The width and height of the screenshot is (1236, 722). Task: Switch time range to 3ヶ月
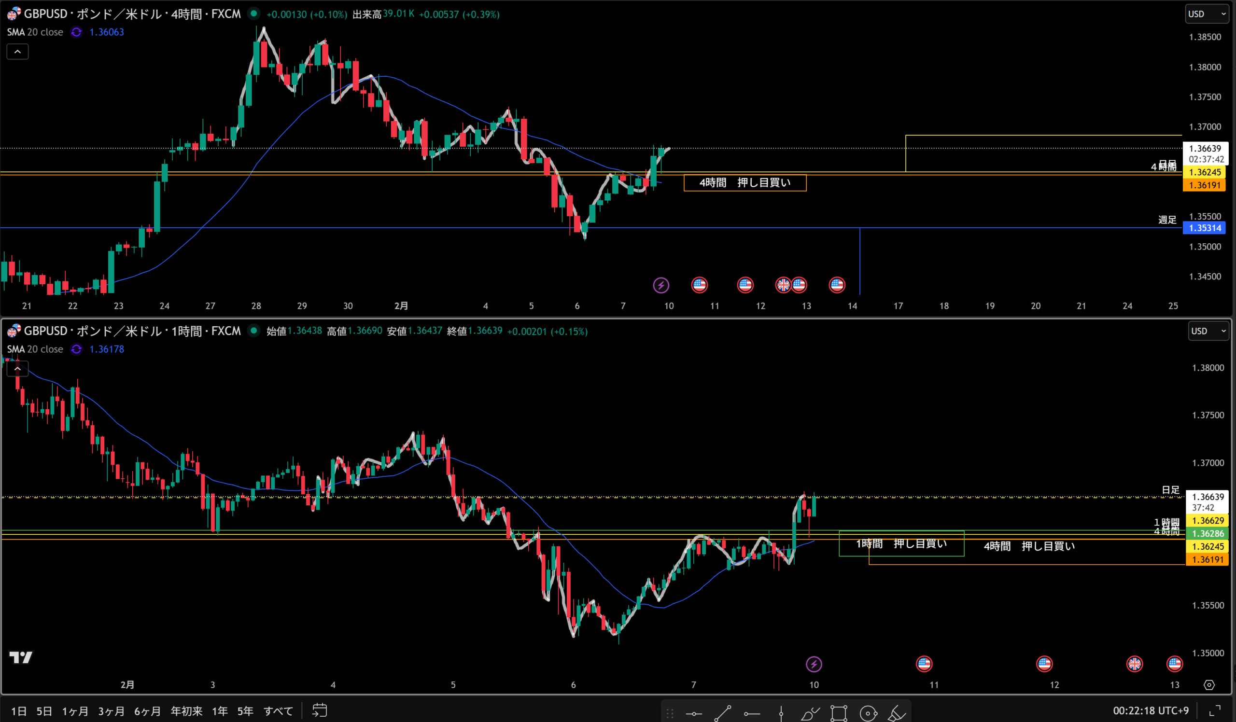click(x=111, y=711)
